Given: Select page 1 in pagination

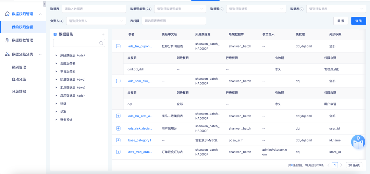Looking at the screenshot, I should point(335,165).
